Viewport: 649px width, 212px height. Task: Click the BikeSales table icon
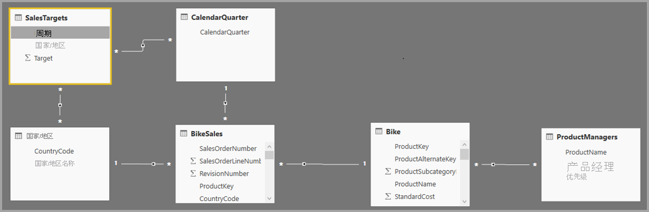(184, 134)
